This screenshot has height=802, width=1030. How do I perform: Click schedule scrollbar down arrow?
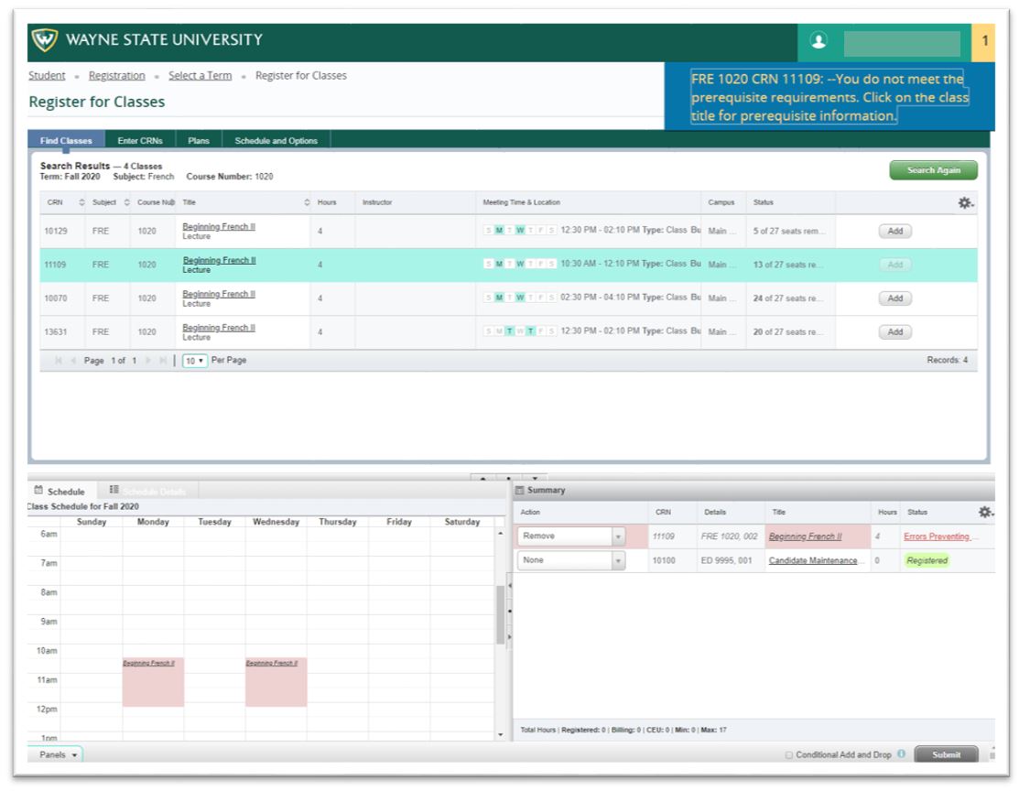tap(501, 734)
